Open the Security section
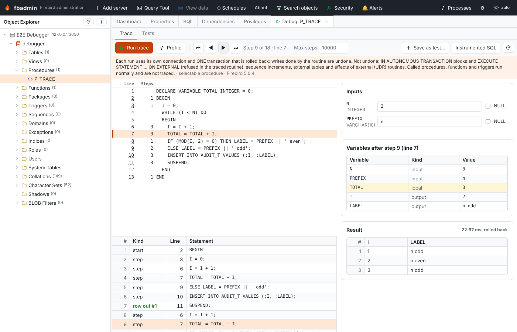517x332 pixels. pos(340,8)
